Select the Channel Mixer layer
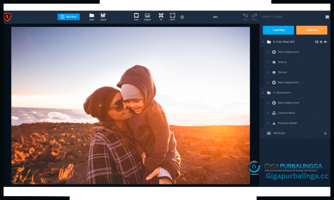Viewport: 334px width, 200px height. pyautogui.click(x=288, y=113)
